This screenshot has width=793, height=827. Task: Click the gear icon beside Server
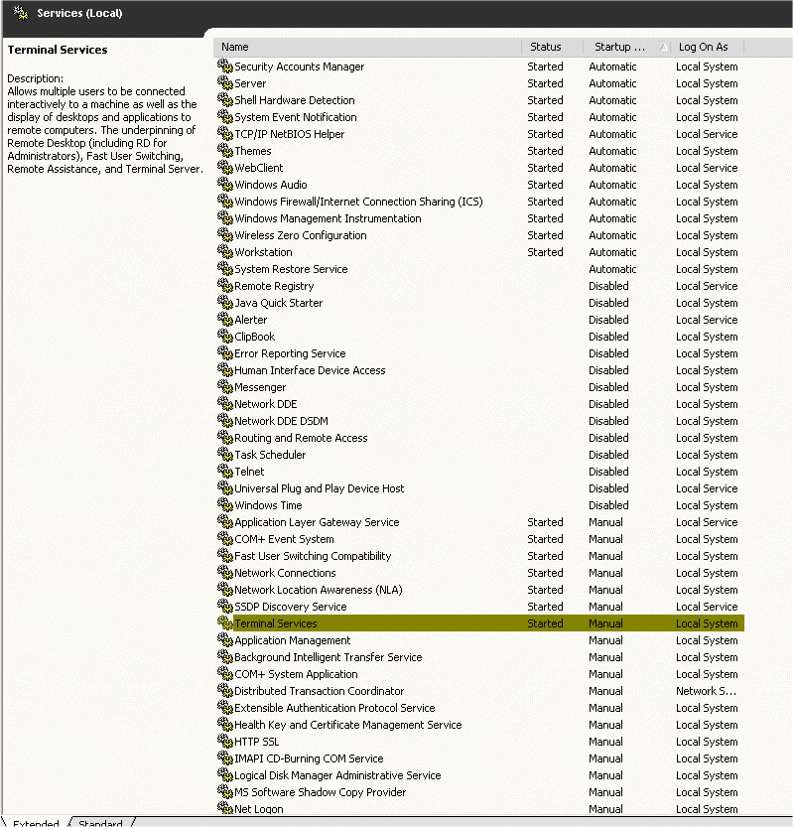click(225, 82)
